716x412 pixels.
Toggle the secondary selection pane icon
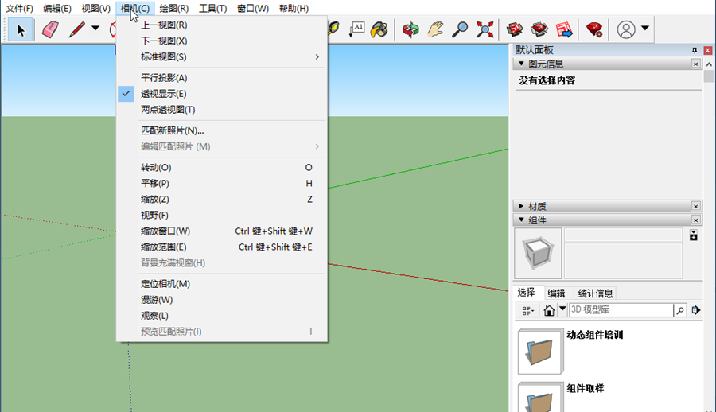693,235
